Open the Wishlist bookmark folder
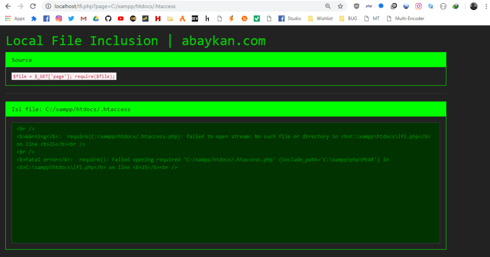Viewport: 490px width, 257px height. [320, 19]
